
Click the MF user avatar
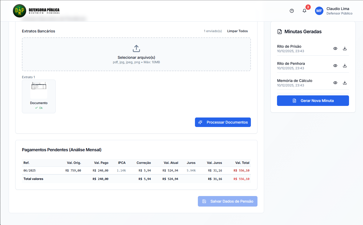[319, 11]
